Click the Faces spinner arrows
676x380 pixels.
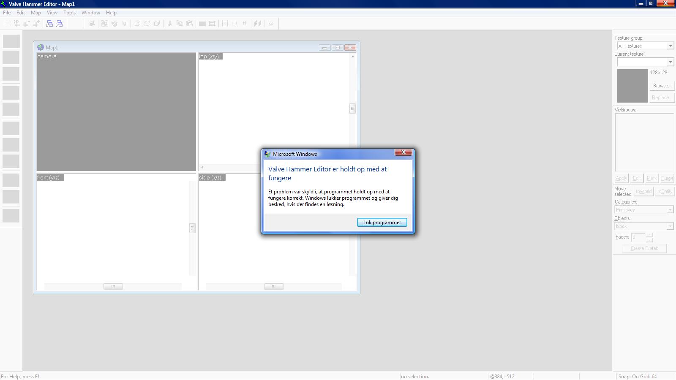click(649, 237)
